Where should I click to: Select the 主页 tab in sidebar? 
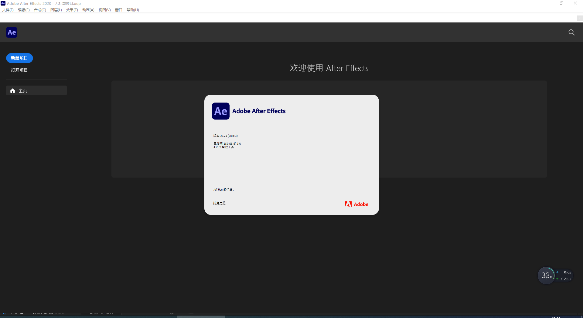[36, 91]
